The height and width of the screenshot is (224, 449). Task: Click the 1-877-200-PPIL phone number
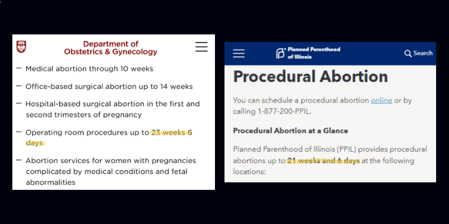tap(281, 111)
